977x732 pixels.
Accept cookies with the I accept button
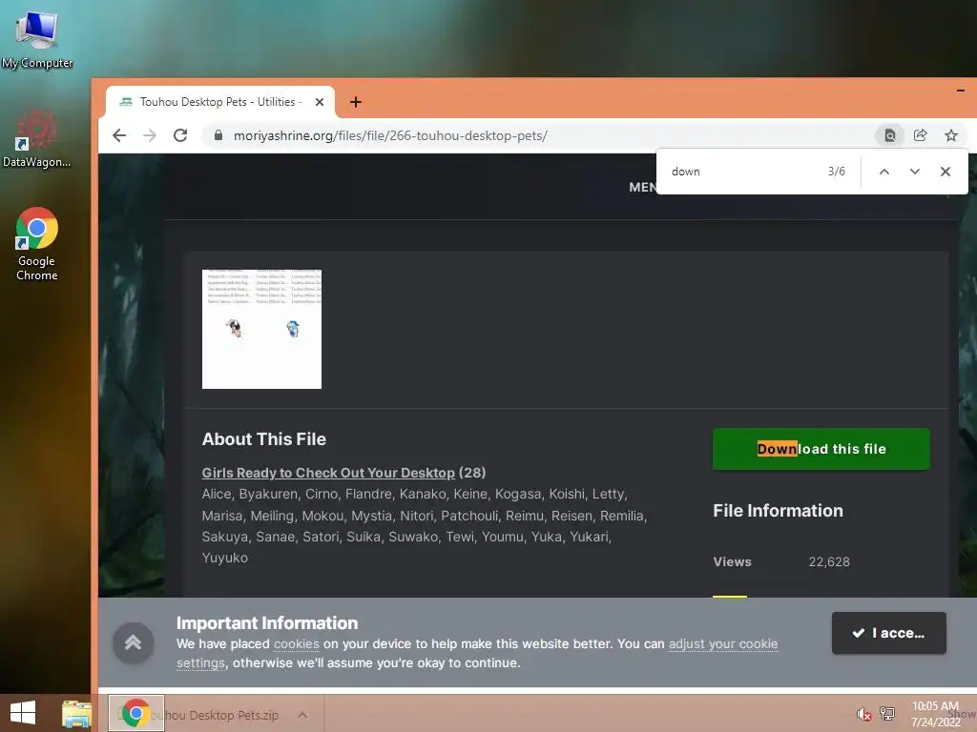pyautogui.click(x=889, y=633)
